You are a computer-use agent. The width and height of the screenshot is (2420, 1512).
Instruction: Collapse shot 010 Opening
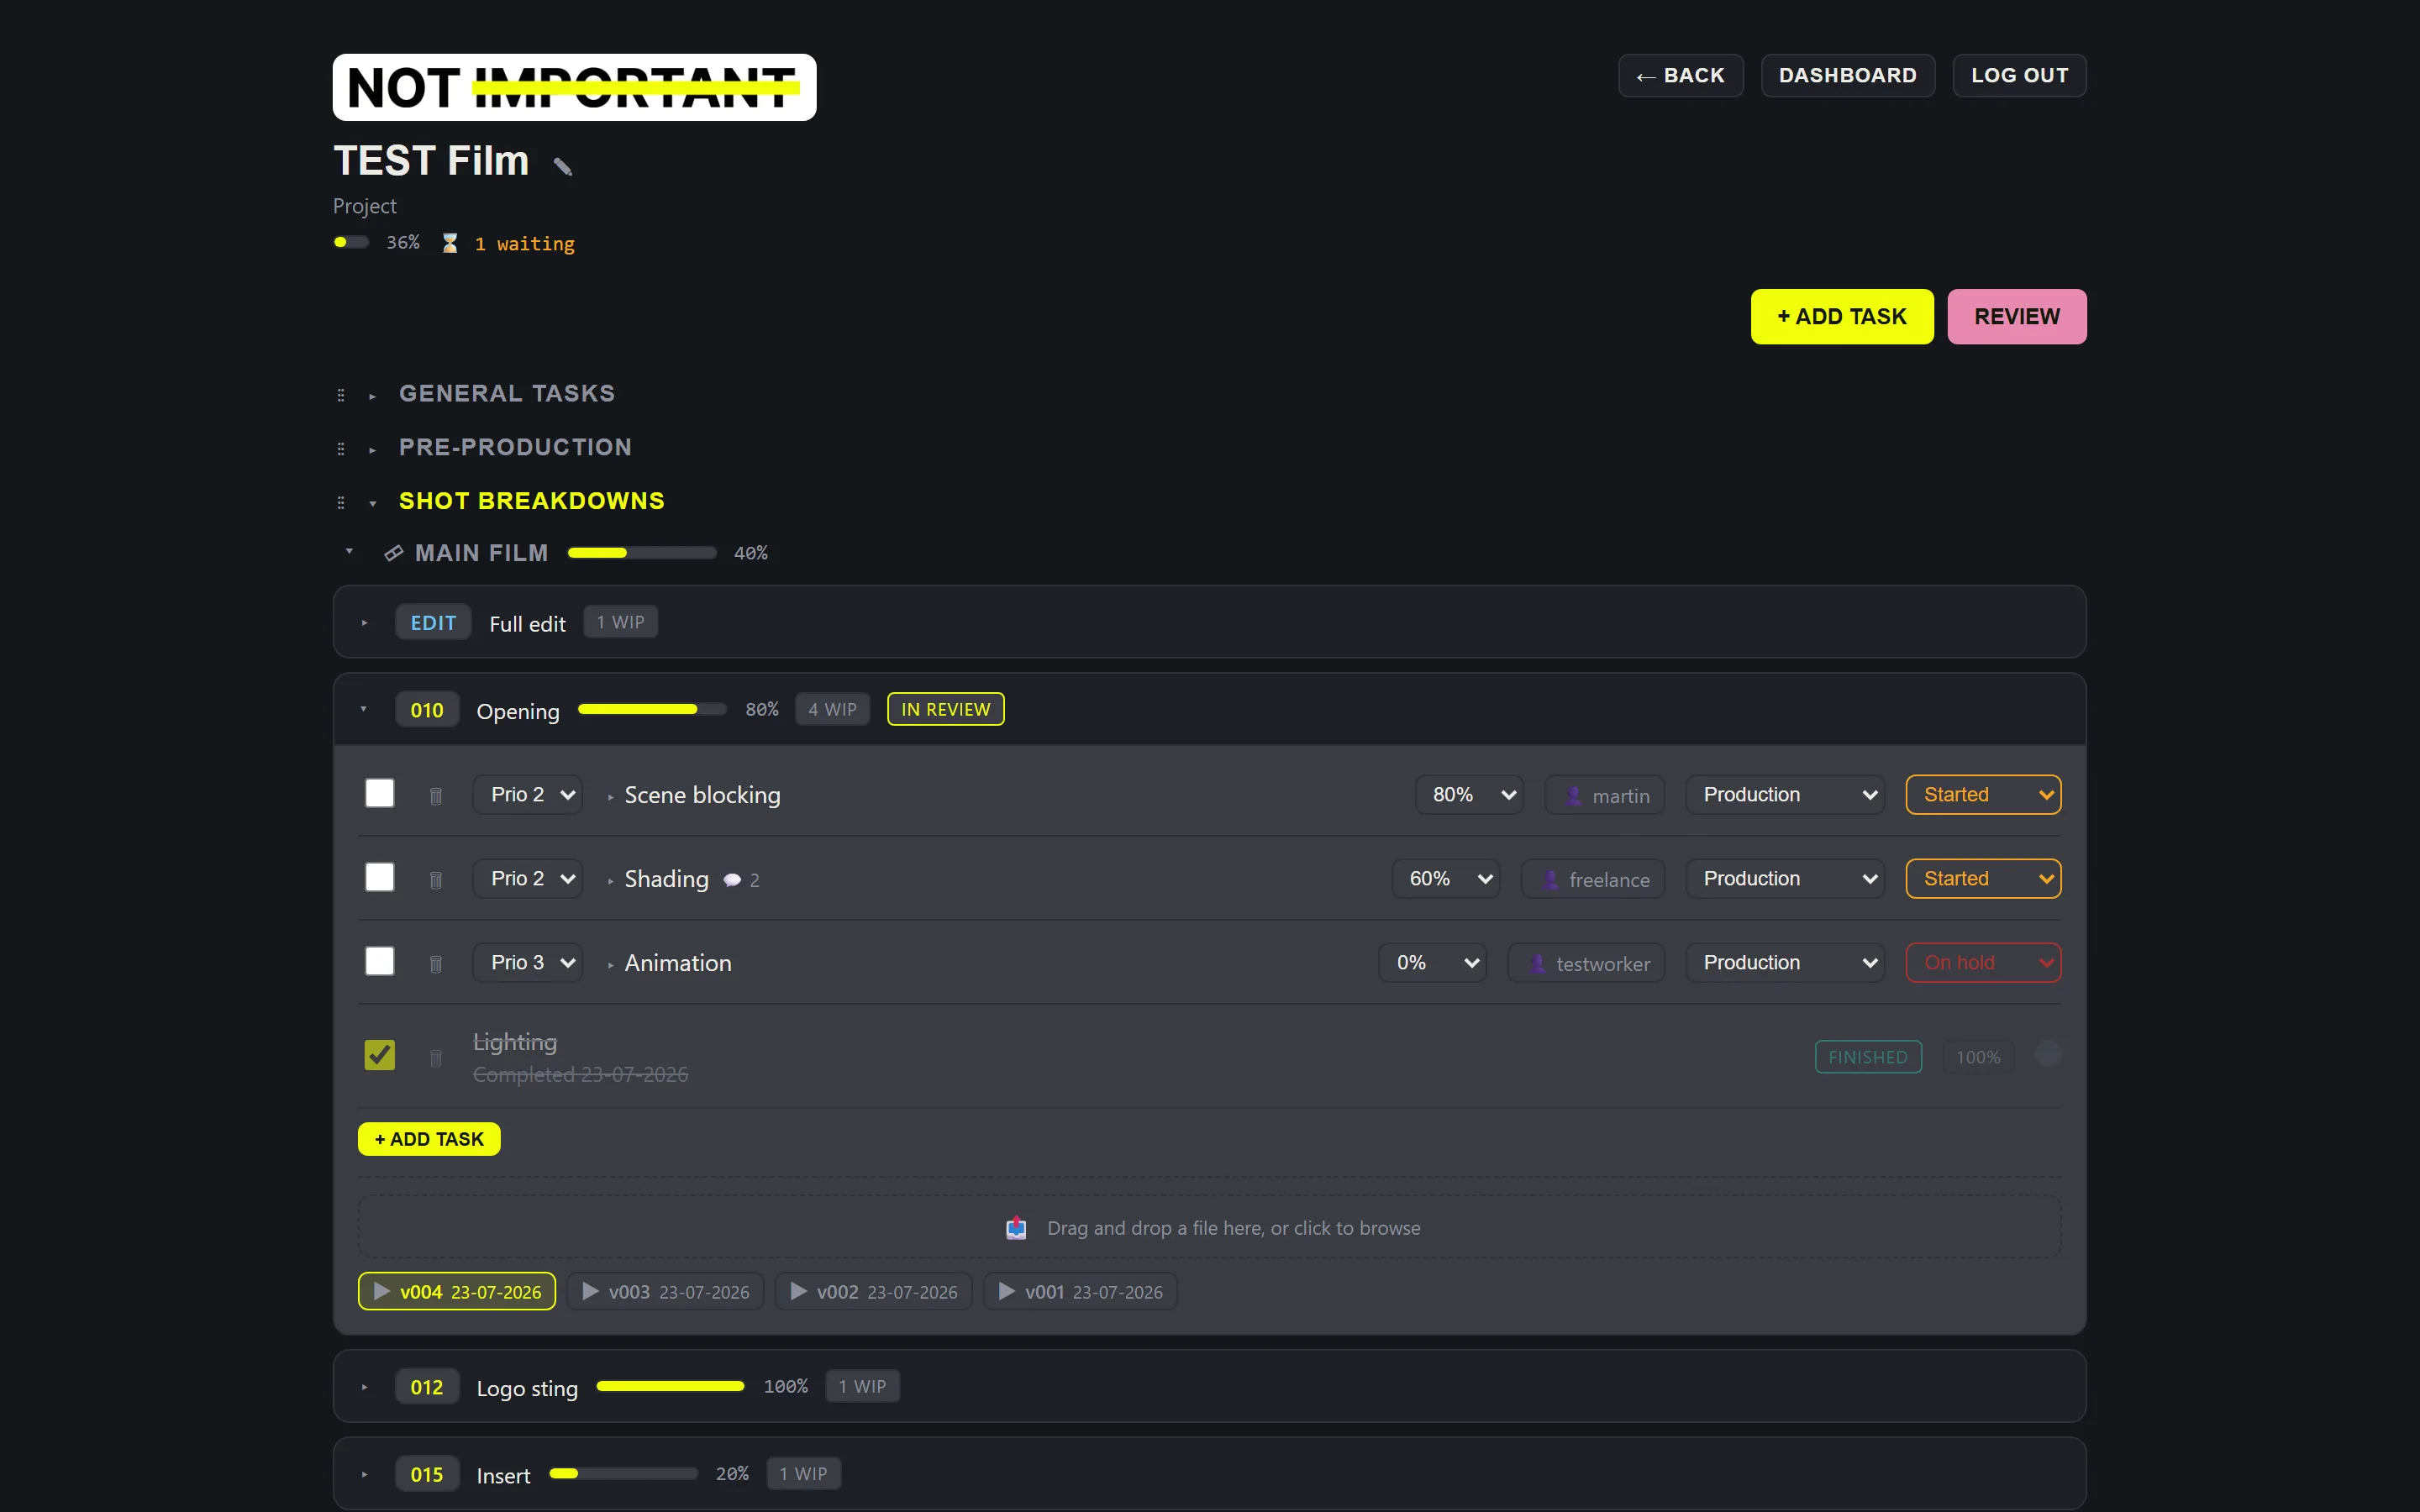(363, 709)
